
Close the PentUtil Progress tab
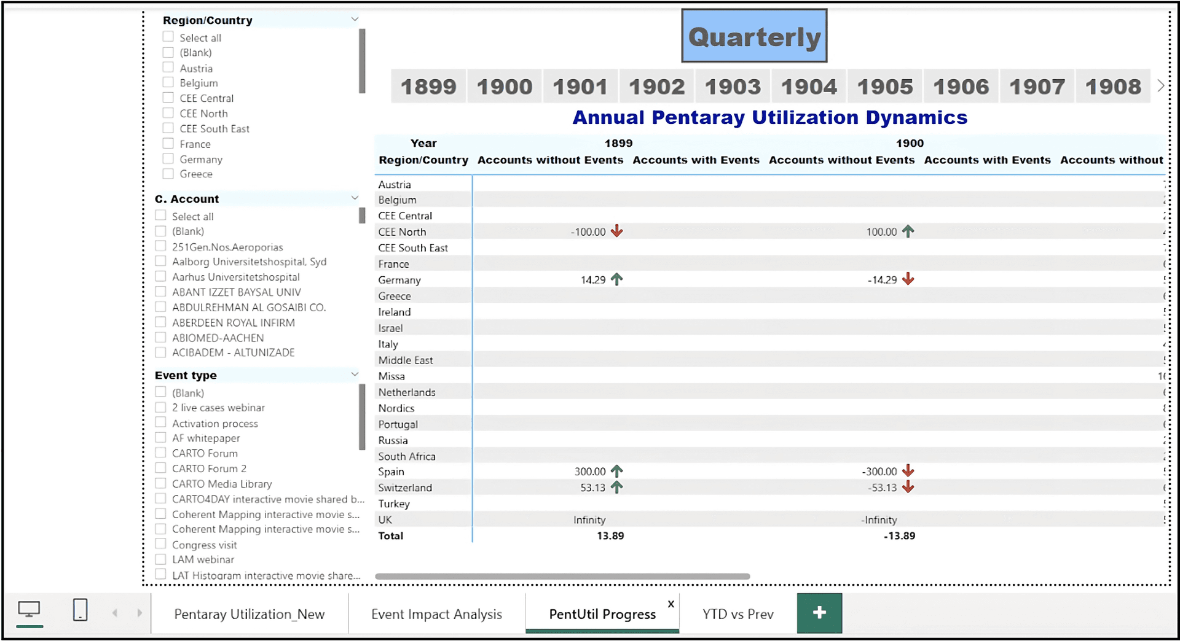point(671,604)
